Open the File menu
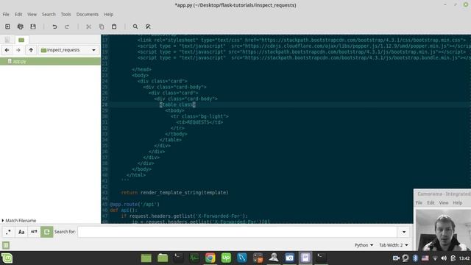Screen dimensions: 471x265 [x=6, y=15]
